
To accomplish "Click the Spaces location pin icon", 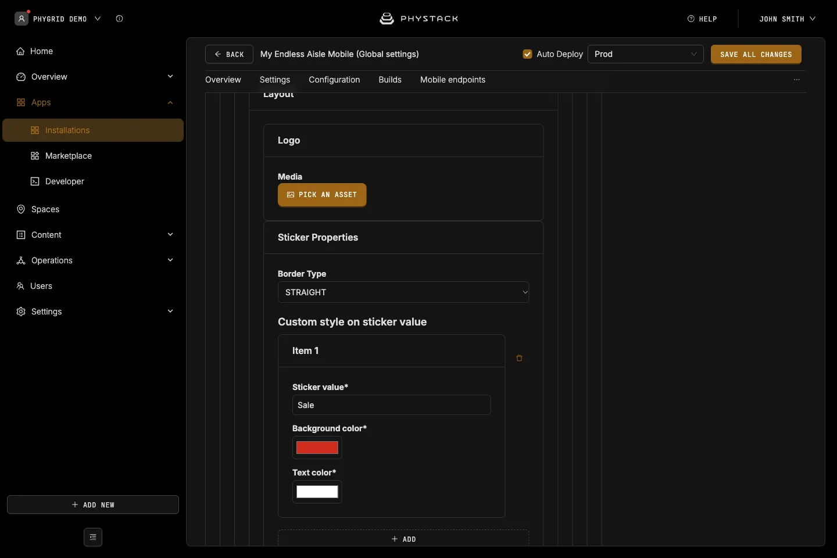I will coord(21,209).
